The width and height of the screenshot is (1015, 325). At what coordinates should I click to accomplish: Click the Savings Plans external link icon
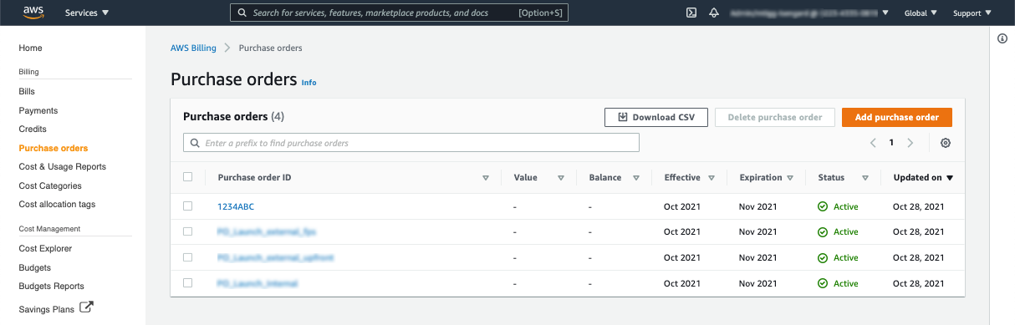click(x=86, y=308)
